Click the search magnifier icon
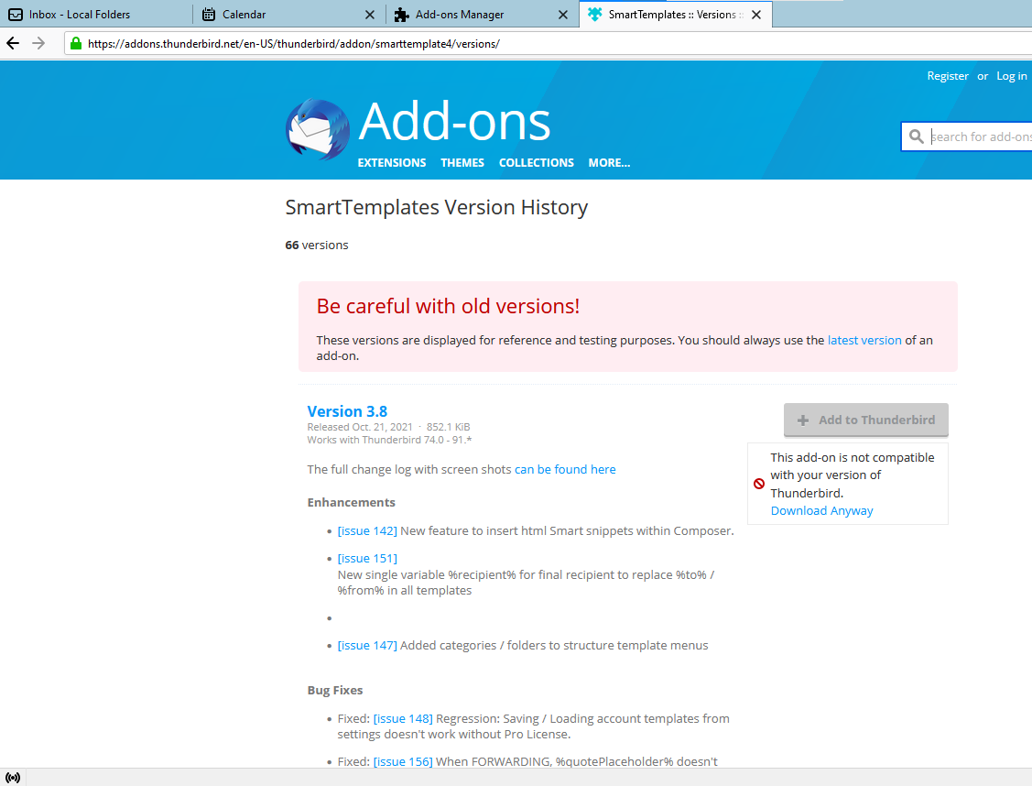The width and height of the screenshot is (1032, 786). tap(916, 136)
